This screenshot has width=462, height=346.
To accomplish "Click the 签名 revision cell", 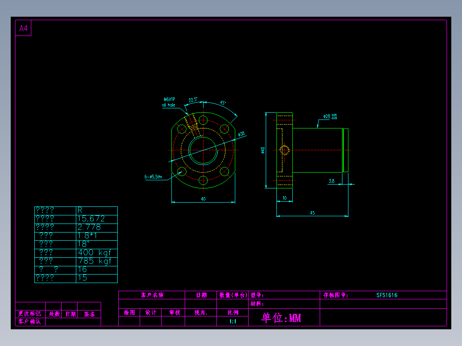I will click(89, 314).
